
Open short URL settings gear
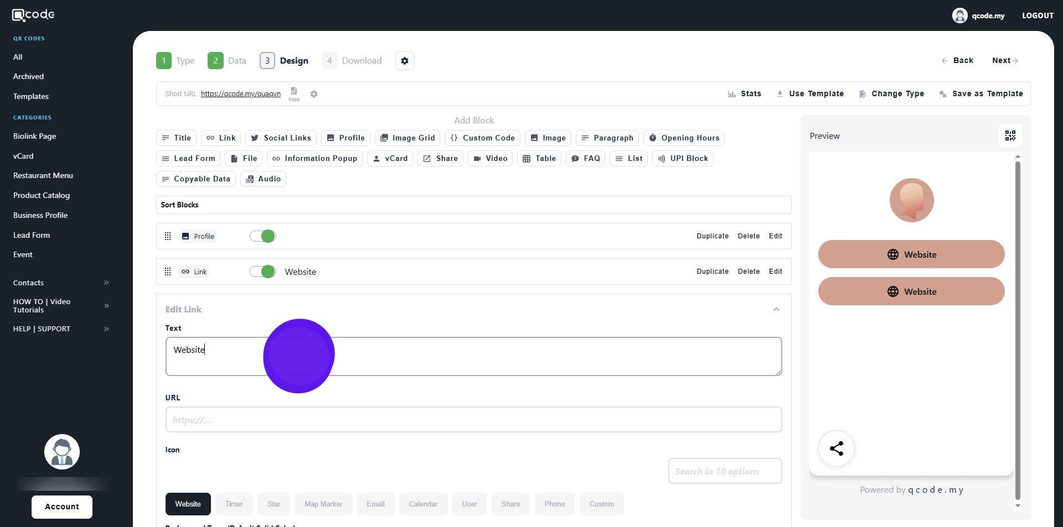coord(314,94)
